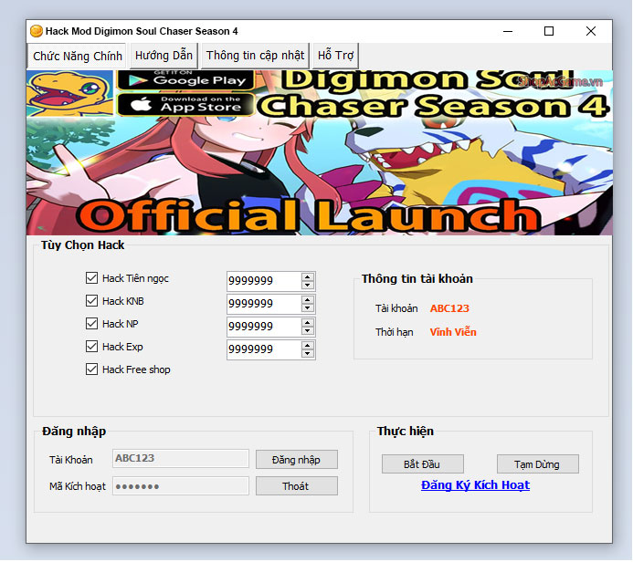This screenshot has width=633, height=562.
Task: Increase the Hack KNB value with up arrow
Action: coord(308,300)
